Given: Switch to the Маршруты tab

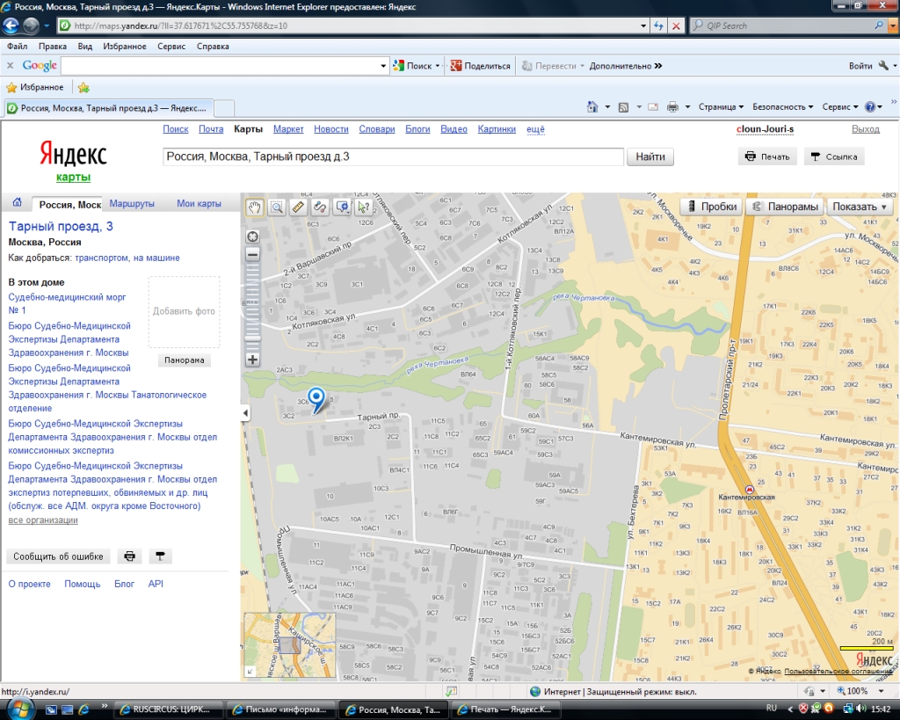Looking at the screenshot, I should point(132,203).
